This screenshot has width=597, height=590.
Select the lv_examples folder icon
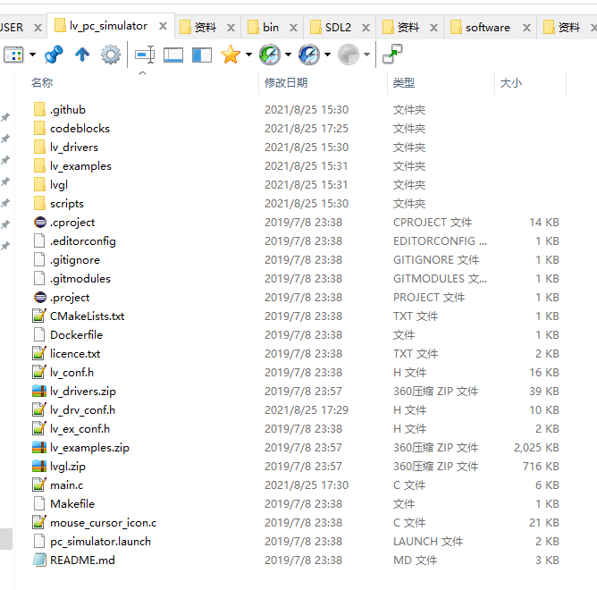(x=39, y=165)
